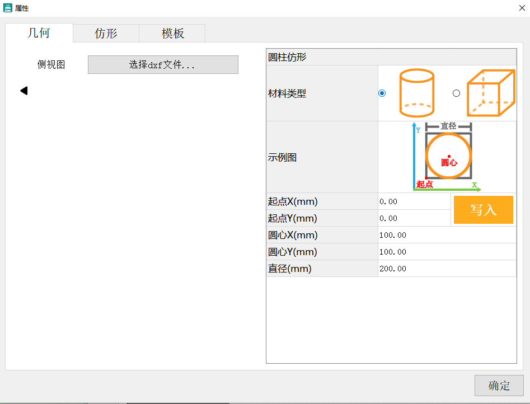Switch to the 仿形 tab
Screen dimensions: 530x404
105,32
